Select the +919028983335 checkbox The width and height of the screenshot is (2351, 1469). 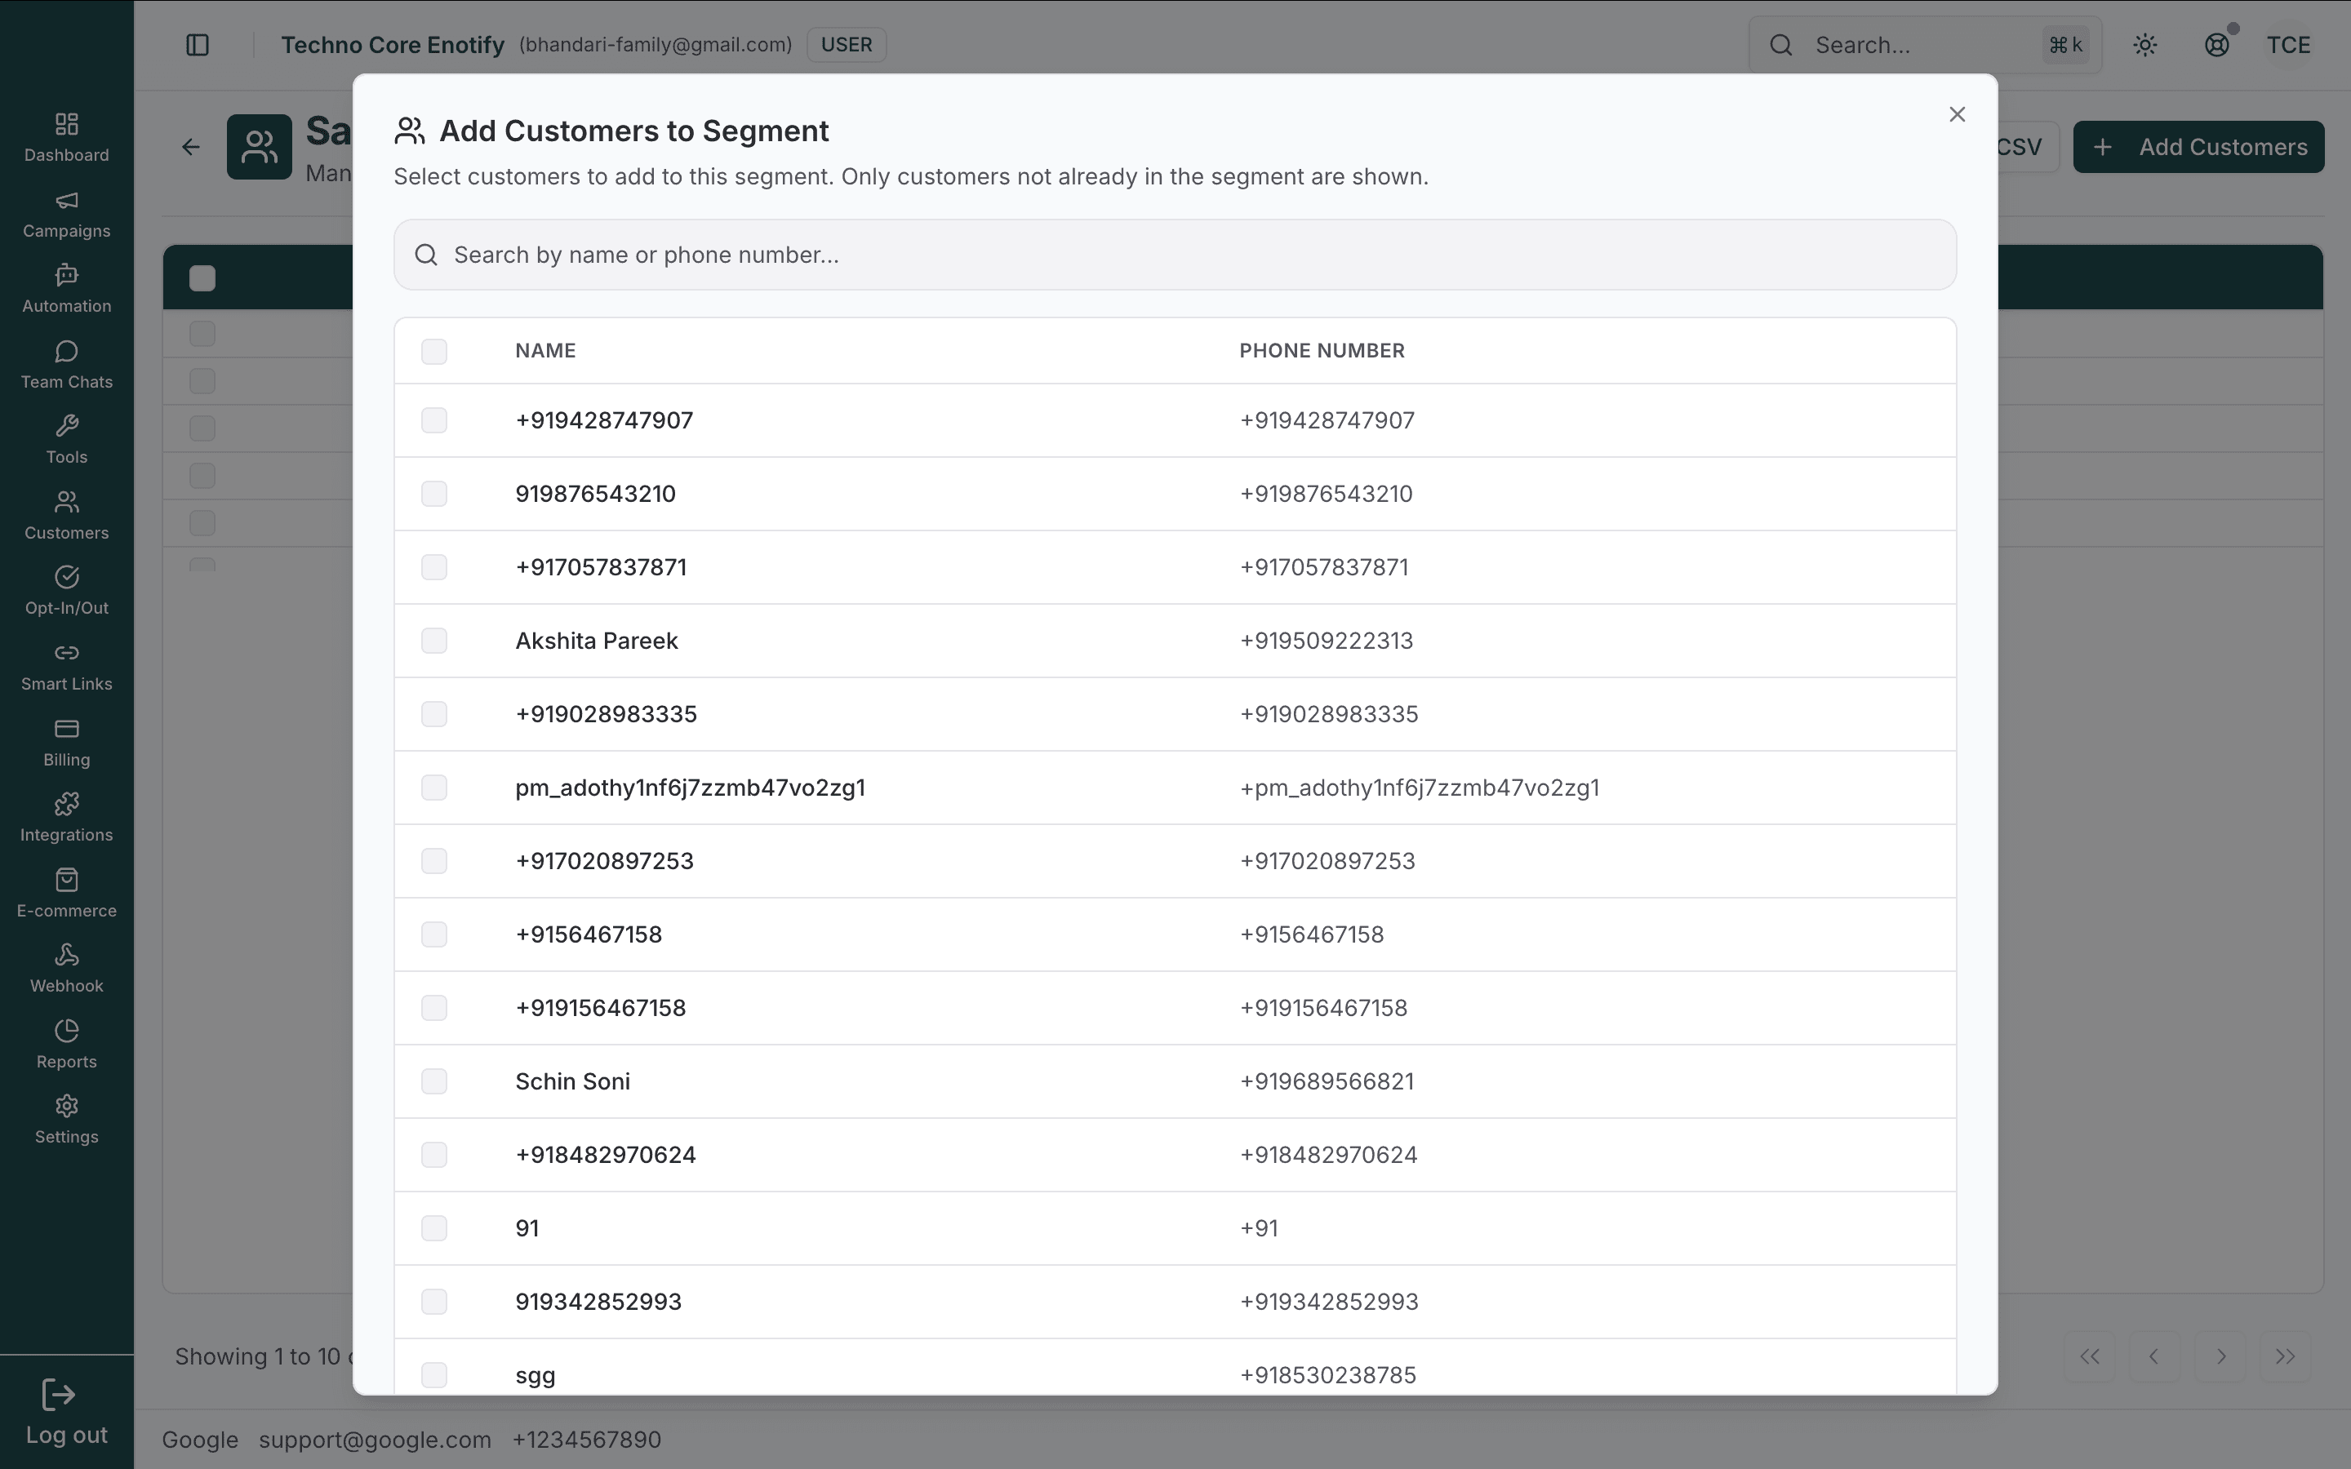(x=434, y=714)
